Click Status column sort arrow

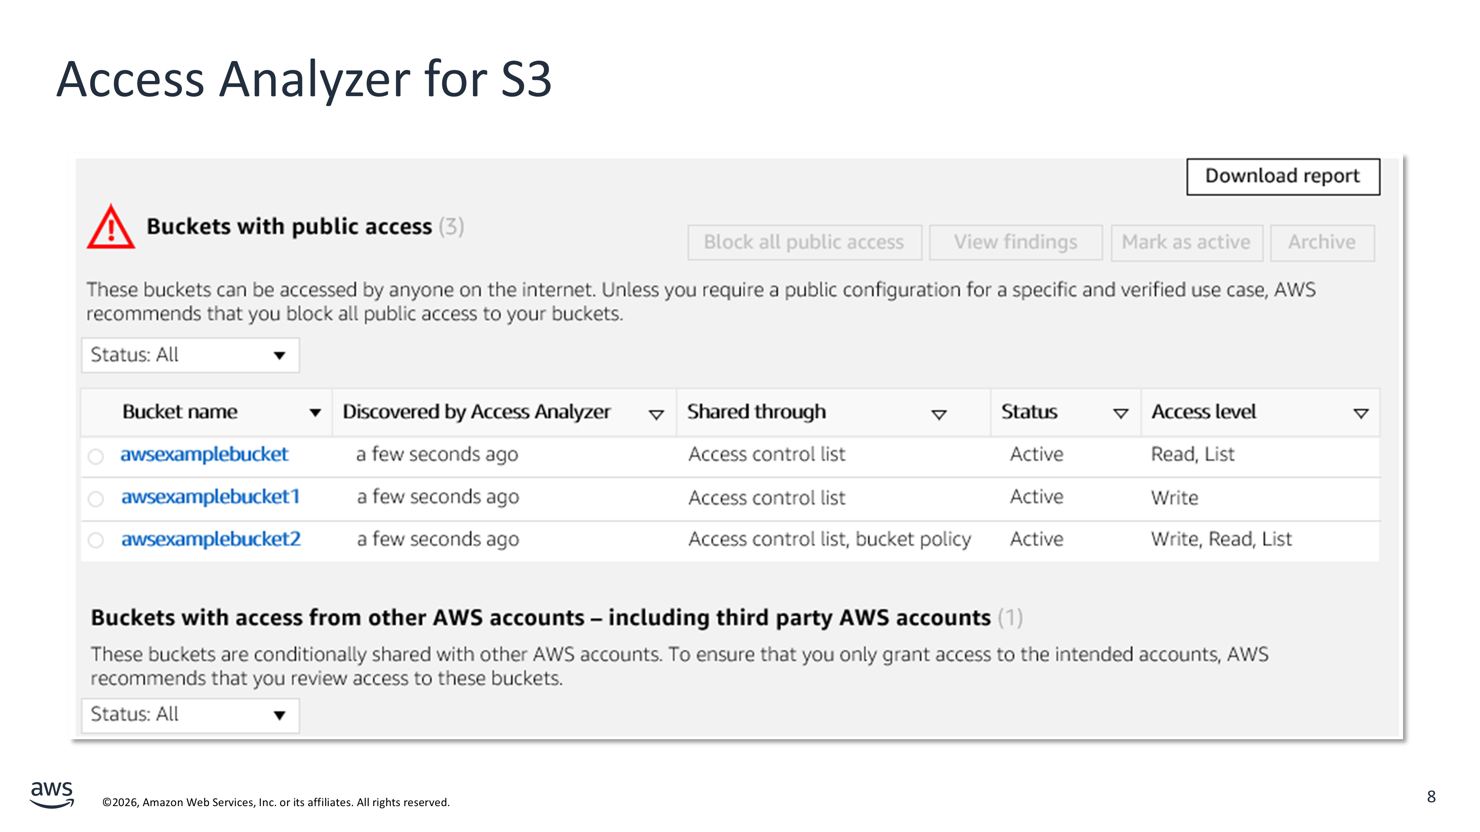1120,413
